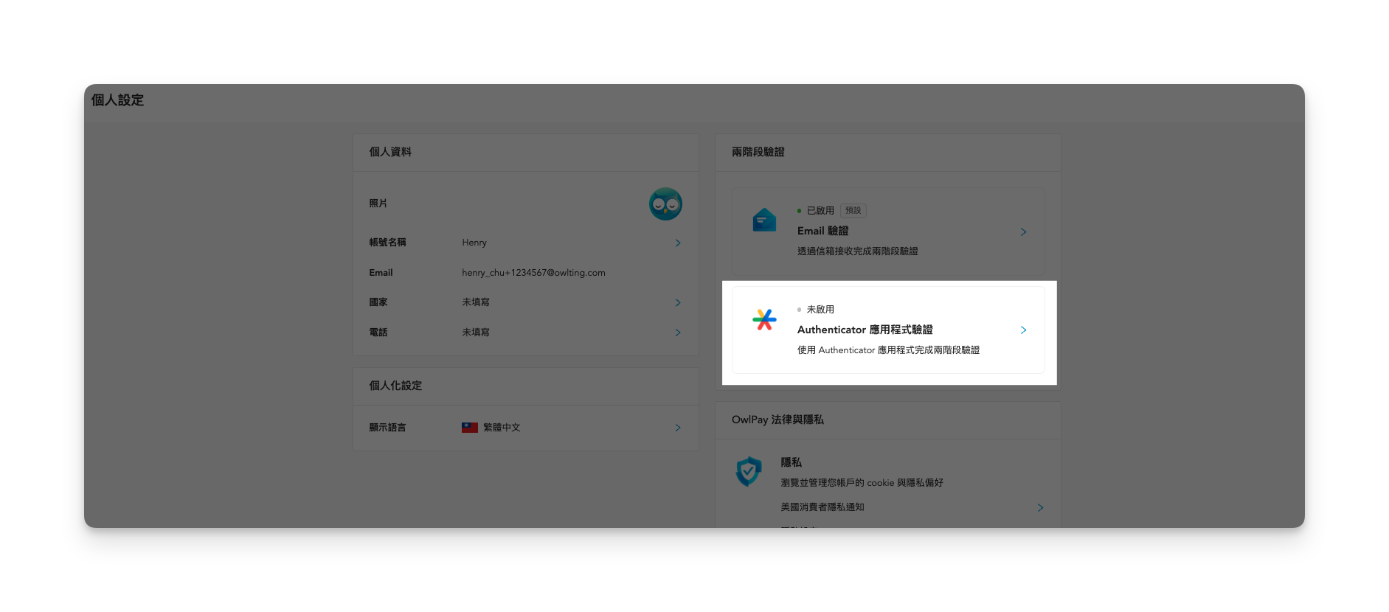Open 美國消費者隱私通知 chevron arrow
This screenshot has height=612, width=1389.
pos(1040,507)
